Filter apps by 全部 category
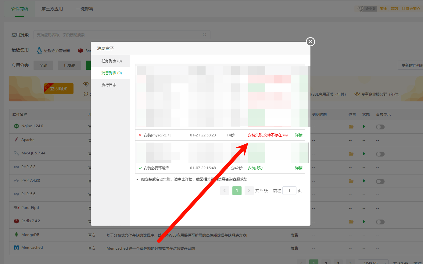 (43, 65)
